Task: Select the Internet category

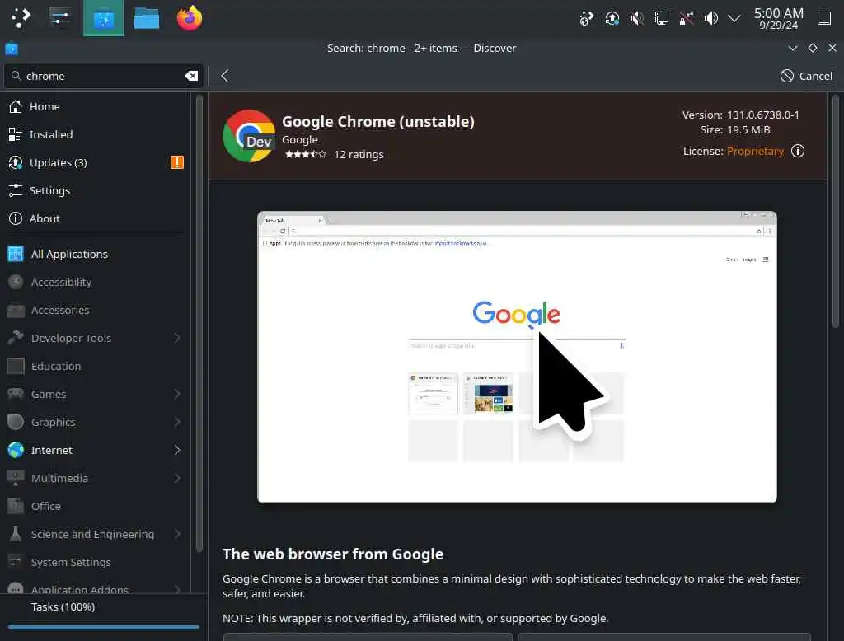Action: [96, 450]
